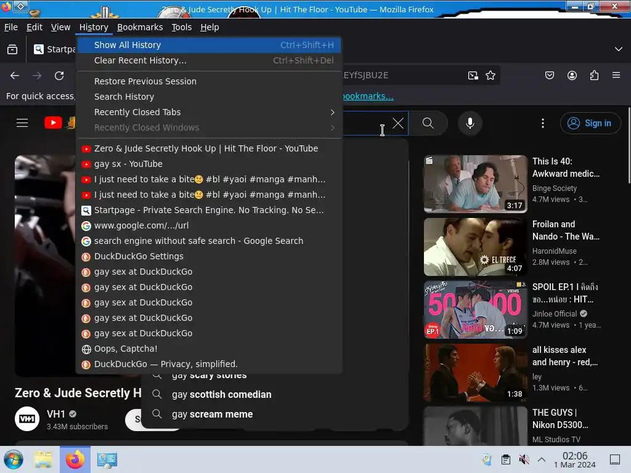The image size is (631, 473).
Task: Open the YouTube guide hamburger menu
Action: pyautogui.click(x=22, y=123)
